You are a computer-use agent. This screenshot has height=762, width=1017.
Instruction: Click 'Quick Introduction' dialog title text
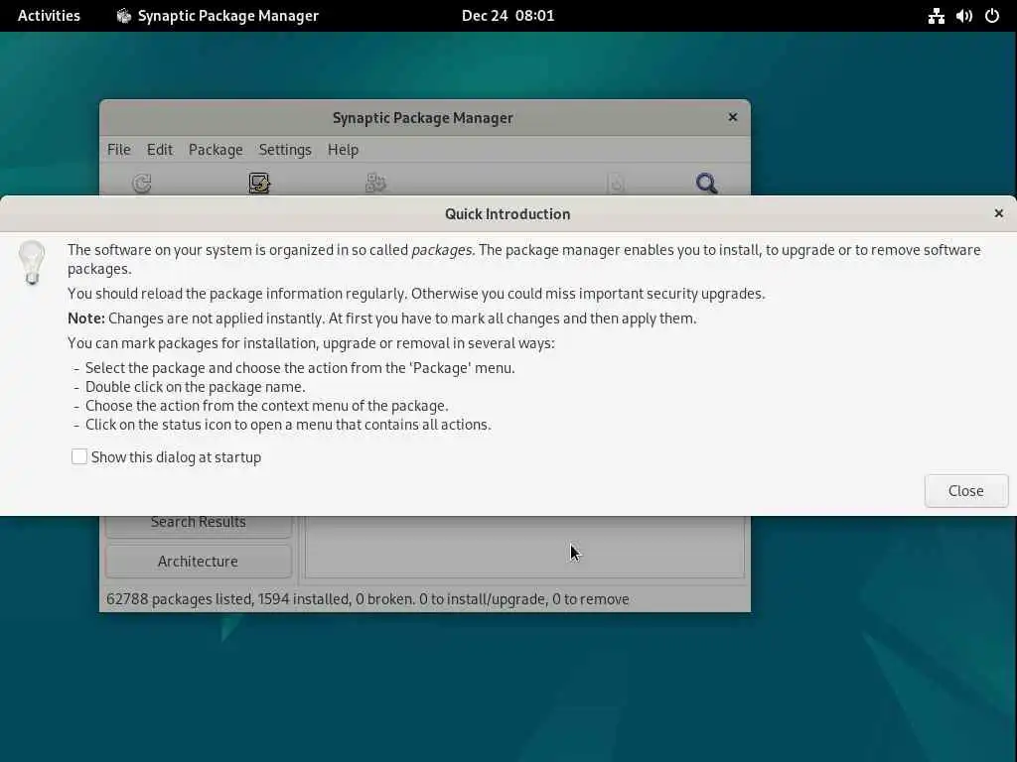click(508, 214)
